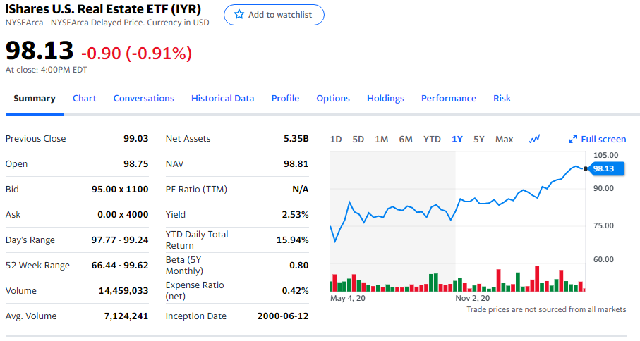This screenshot has height=341, width=640.
Task: Show the Max chart range
Action: pyautogui.click(x=504, y=139)
